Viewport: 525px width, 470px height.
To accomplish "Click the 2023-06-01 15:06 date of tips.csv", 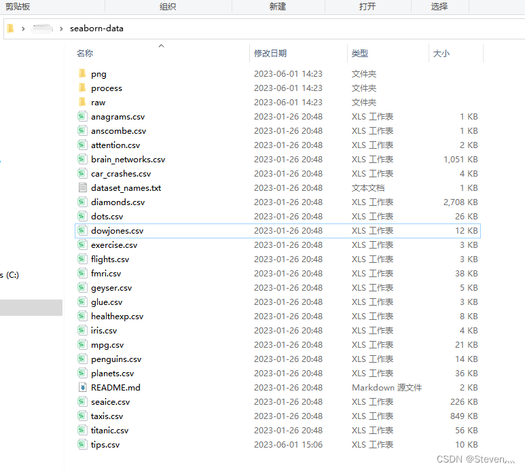I will (288, 445).
